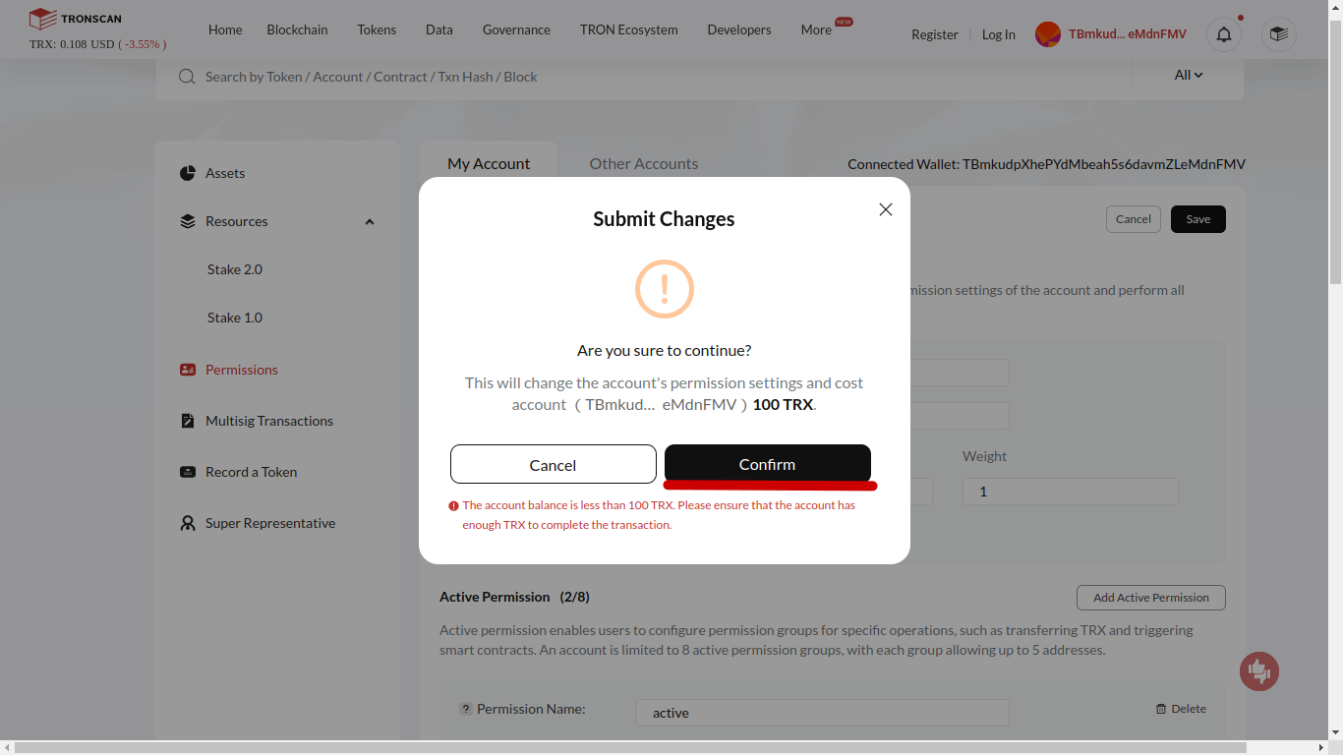The width and height of the screenshot is (1343, 755).
Task: Click the Resources stack icon
Action: click(x=188, y=221)
